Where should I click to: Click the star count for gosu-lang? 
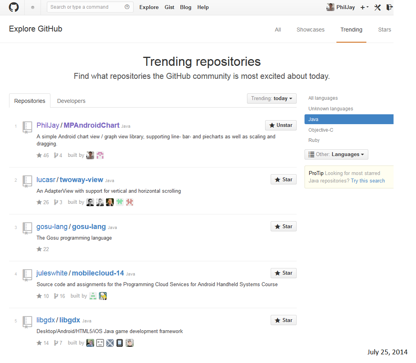(x=43, y=249)
